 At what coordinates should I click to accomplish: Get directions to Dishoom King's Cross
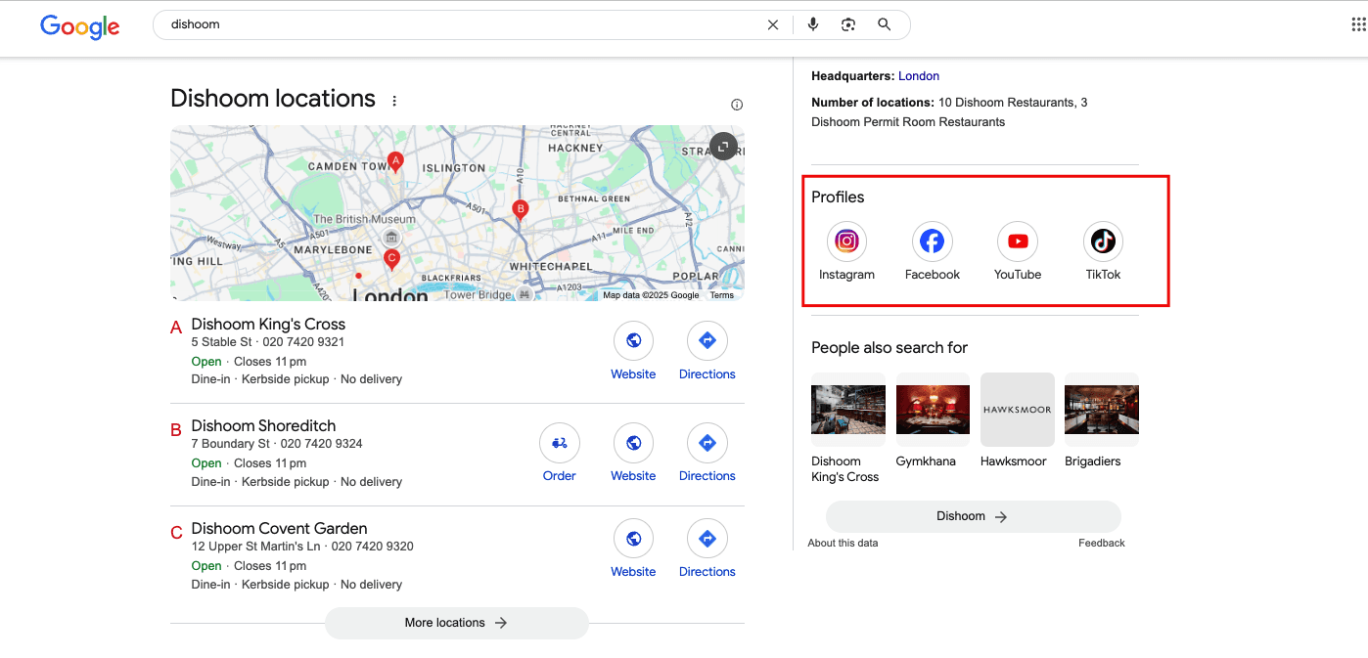[707, 341]
